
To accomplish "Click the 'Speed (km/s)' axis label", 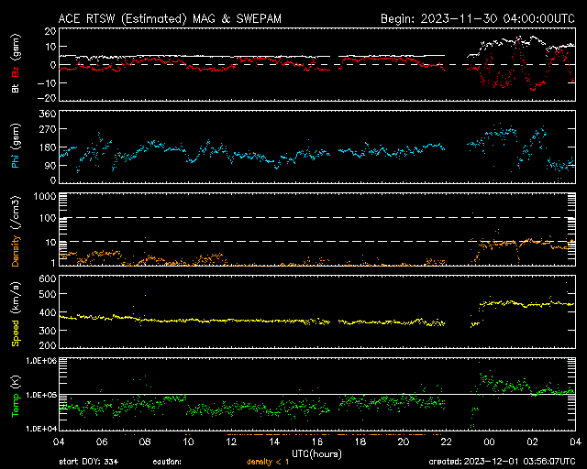I will click(x=16, y=314).
